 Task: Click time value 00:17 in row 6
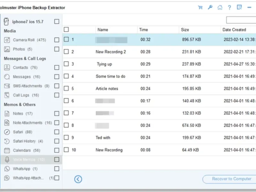tap(145, 101)
